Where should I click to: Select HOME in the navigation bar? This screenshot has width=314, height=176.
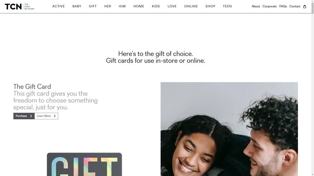click(139, 7)
